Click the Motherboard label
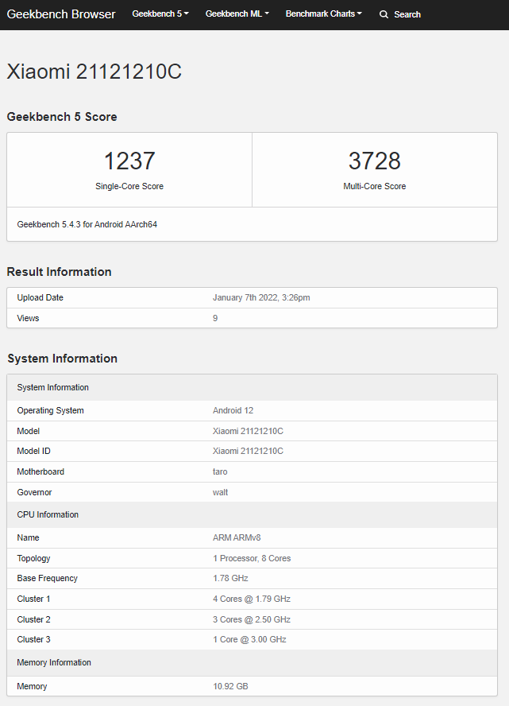The height and width of the screenshot is (706, 509). 40,472
